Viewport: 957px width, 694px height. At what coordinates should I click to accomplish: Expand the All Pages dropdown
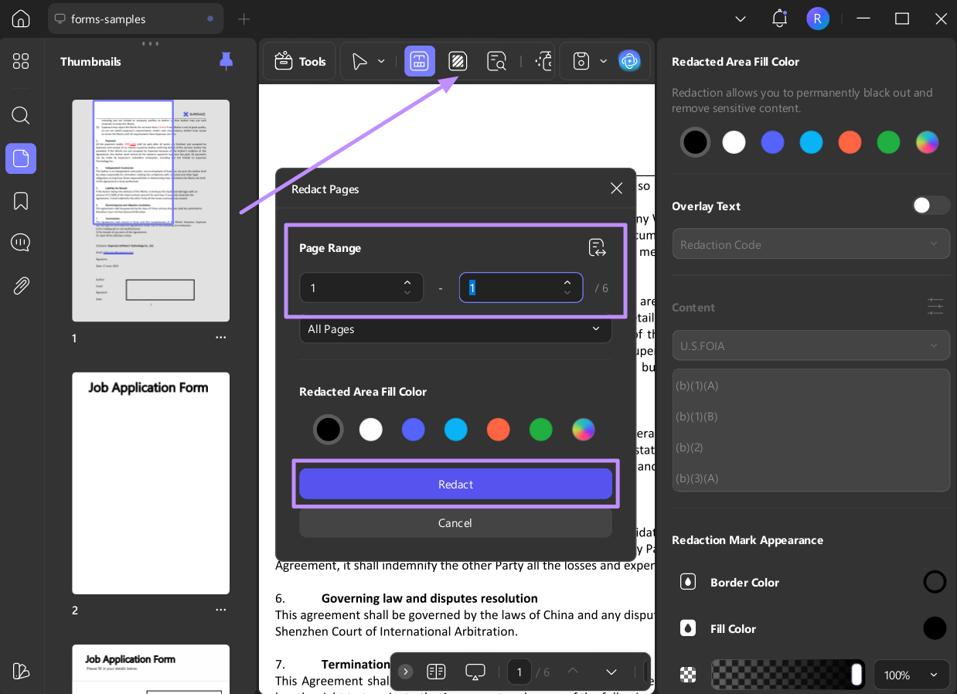(x=455, y=329)
